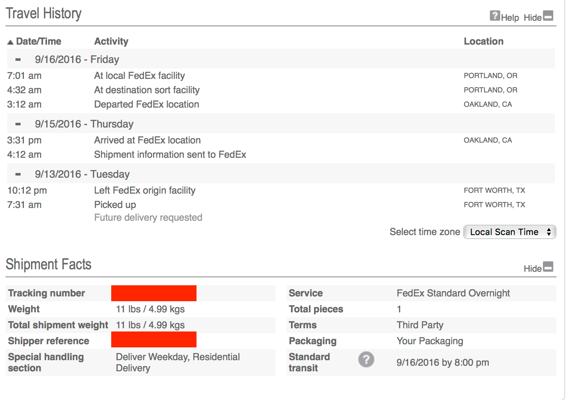This screenshot has width=574, height=400.
Task: Click the 'FedEx Standard Overnight' service value
Action: click(453, 293)
